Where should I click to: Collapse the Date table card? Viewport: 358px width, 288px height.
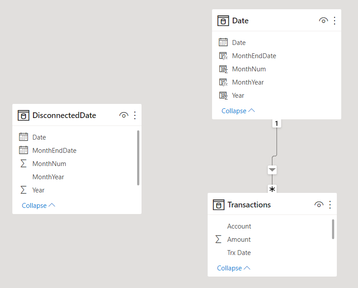tap(238, 111)
